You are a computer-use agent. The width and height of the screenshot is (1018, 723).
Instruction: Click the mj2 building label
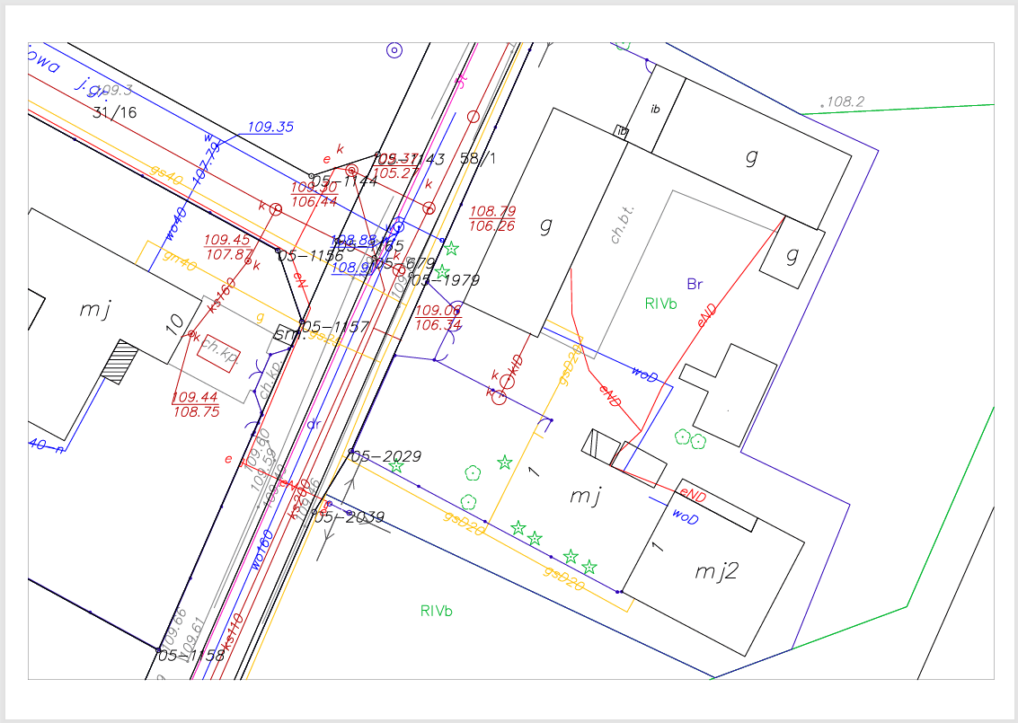tap(716, 571)
